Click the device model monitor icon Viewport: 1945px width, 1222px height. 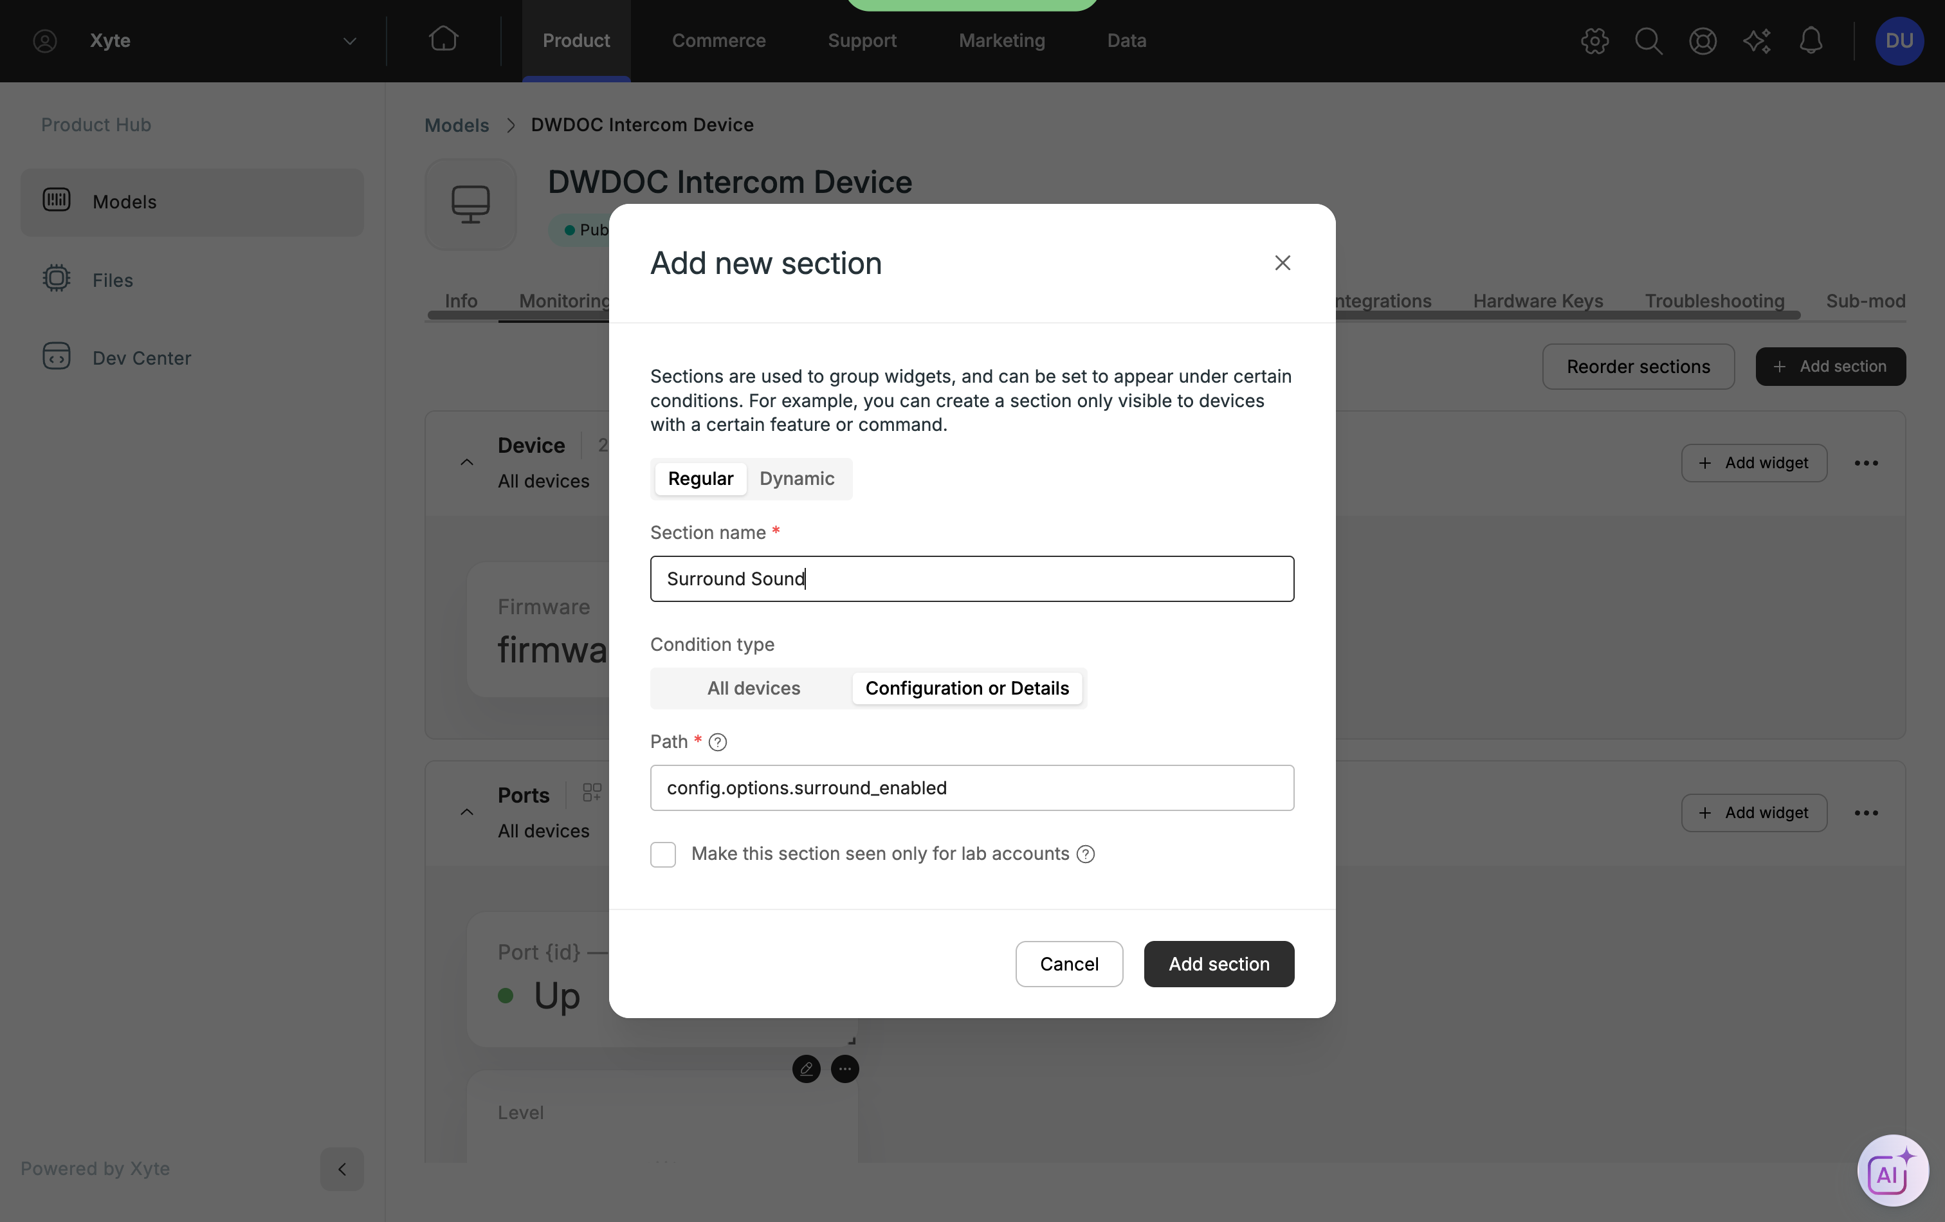pyautogui.click(x=471, y=205)
